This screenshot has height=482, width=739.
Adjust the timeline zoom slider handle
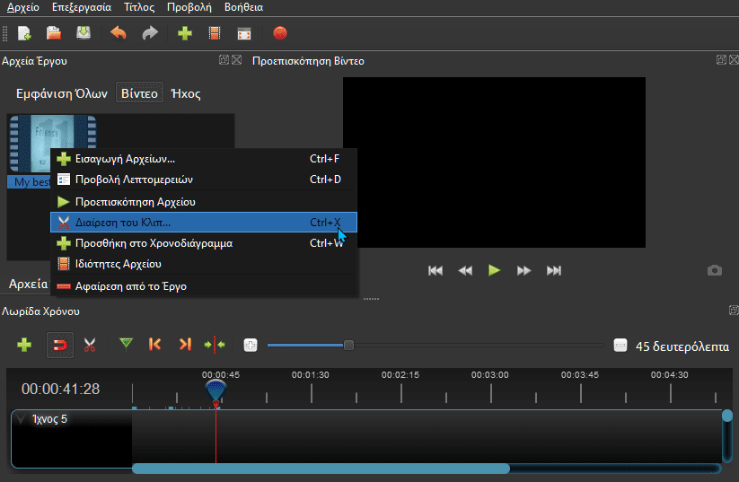[x=348, y=346]
